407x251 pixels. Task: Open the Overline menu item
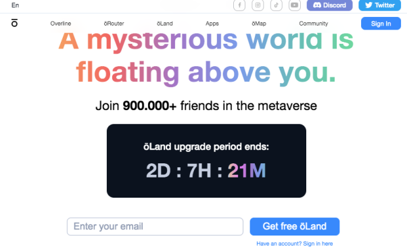click(x=61, y=24)
